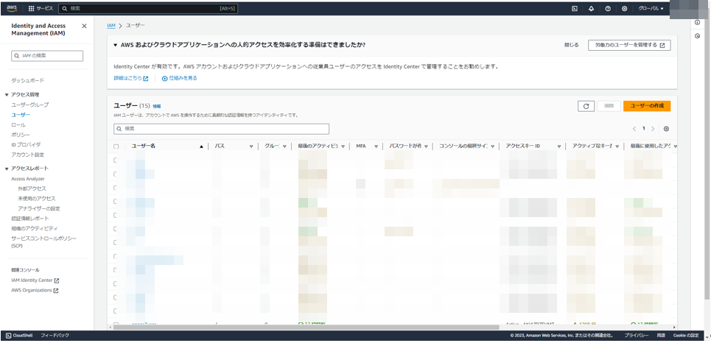
Task: Open the サービス grid menu
Action: pyautogui.click(x=41, y=9)
